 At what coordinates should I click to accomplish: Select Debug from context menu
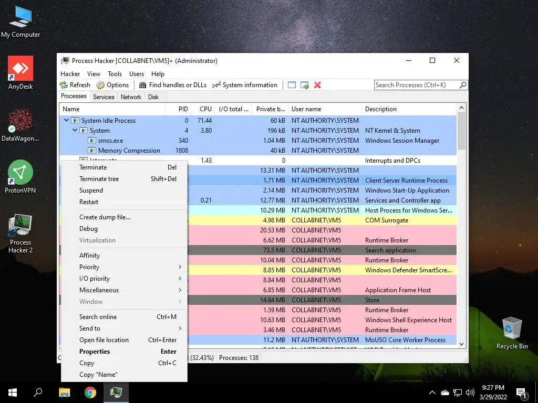tap(124, 229)
